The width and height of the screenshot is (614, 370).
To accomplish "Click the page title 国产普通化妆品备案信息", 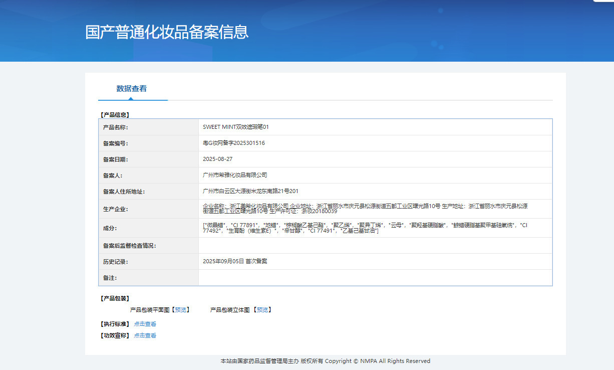I will tap(167, 32).
